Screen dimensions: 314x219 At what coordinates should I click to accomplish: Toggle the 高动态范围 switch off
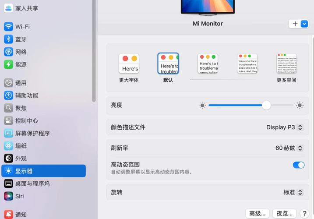tap(298, 165)
